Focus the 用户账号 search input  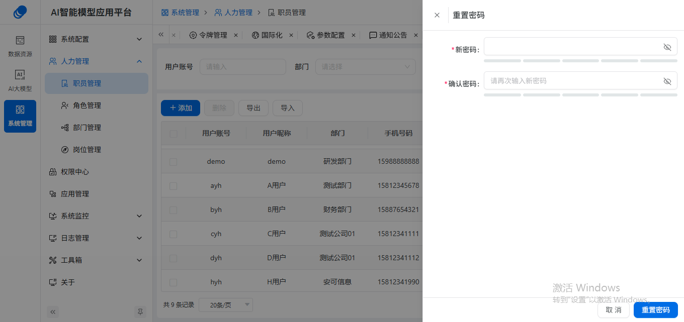click(243, 67)
